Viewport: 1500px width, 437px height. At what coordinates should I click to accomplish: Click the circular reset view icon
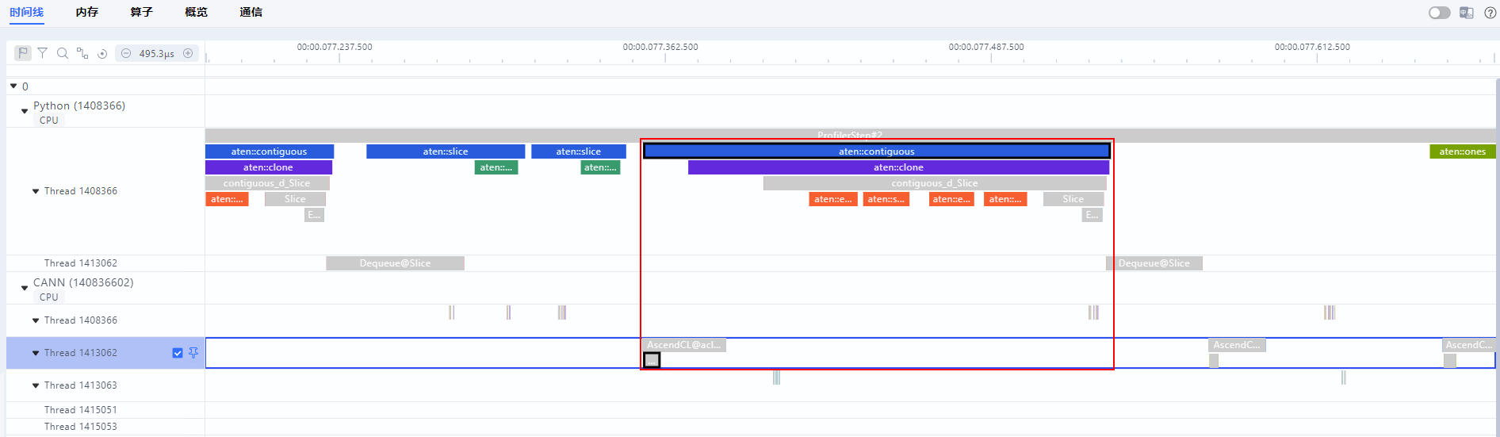[102, 54]
